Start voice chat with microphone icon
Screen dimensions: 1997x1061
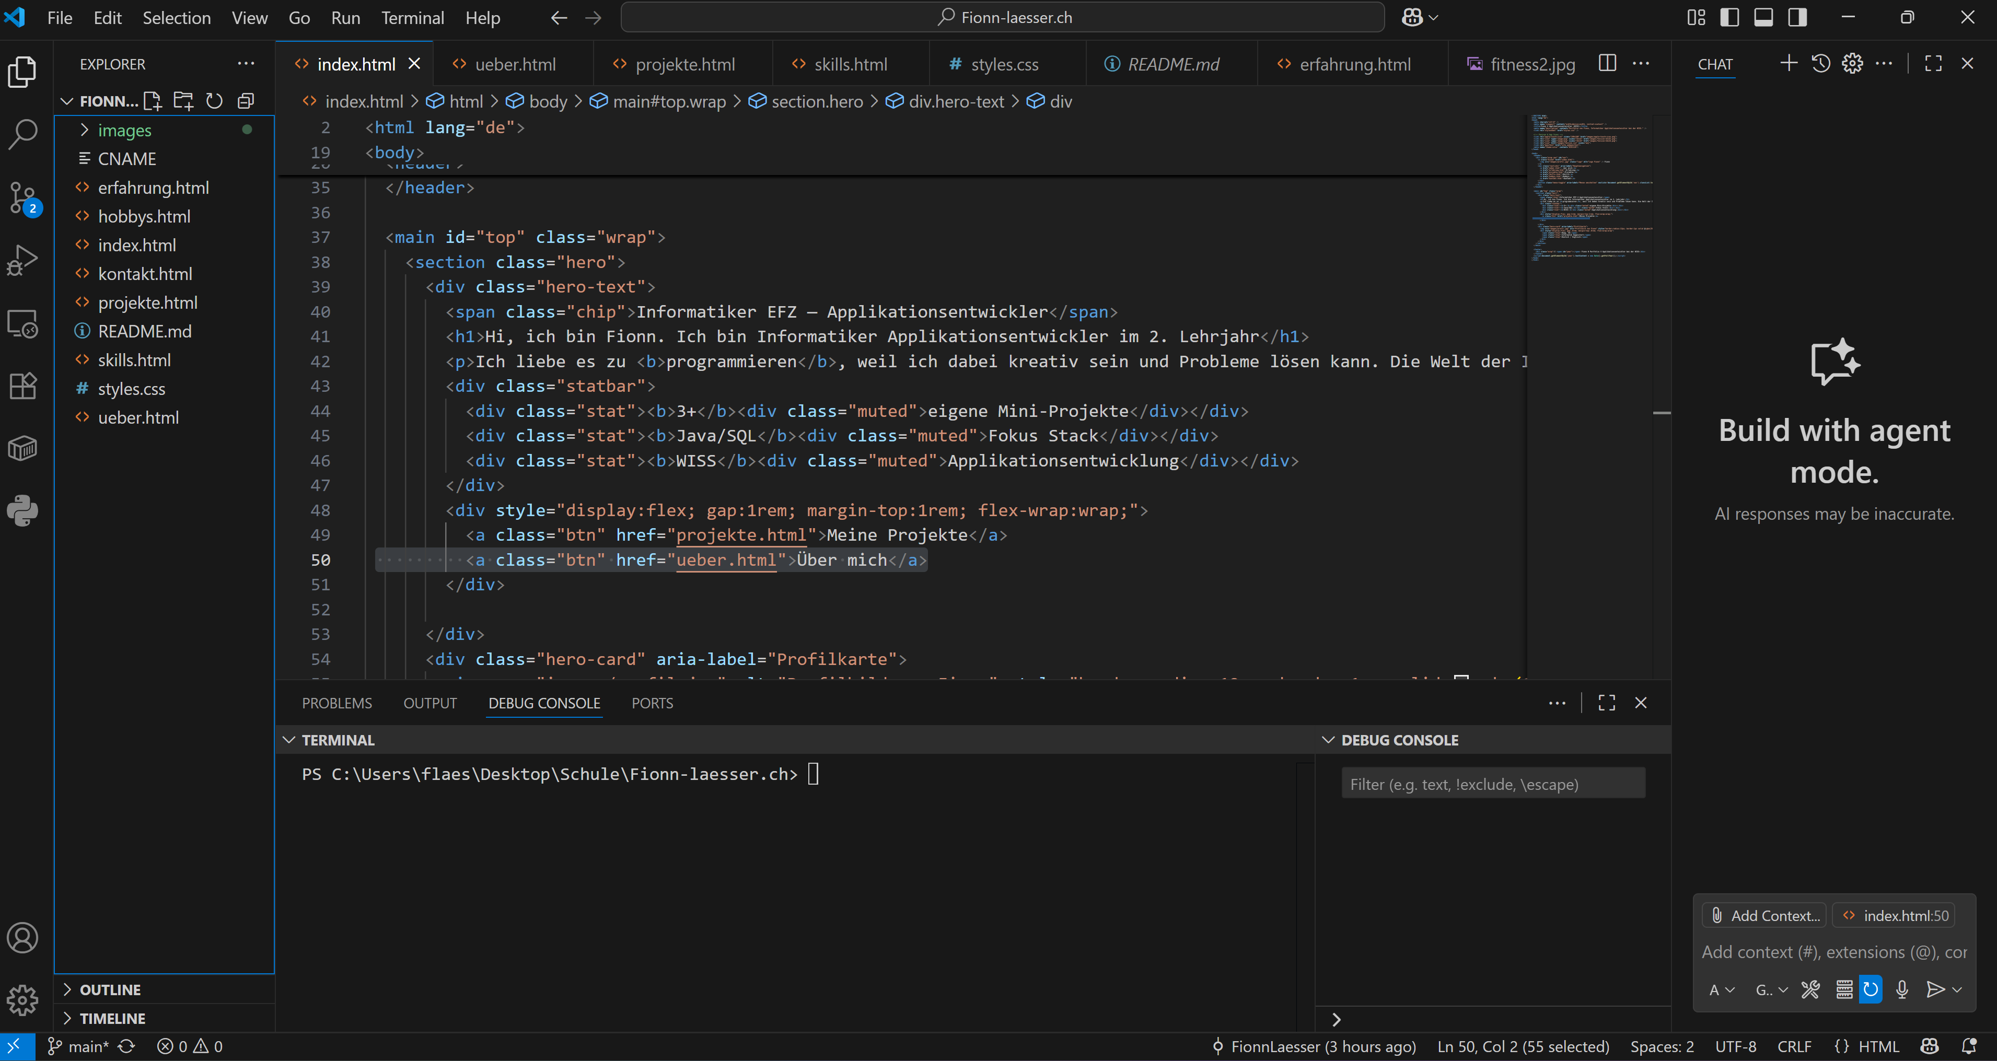click(1902, 990)
